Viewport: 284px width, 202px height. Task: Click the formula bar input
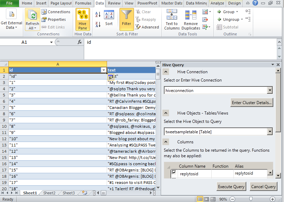point(180,49)
